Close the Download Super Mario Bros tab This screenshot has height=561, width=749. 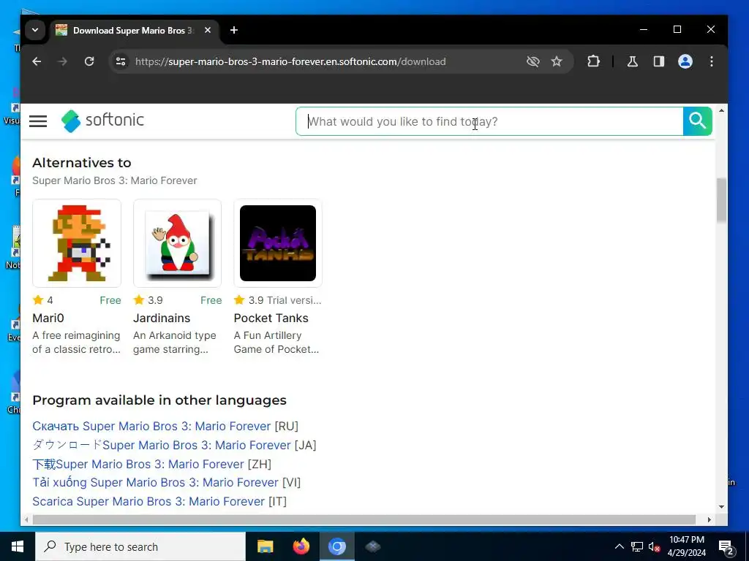[x=208, y=30]
